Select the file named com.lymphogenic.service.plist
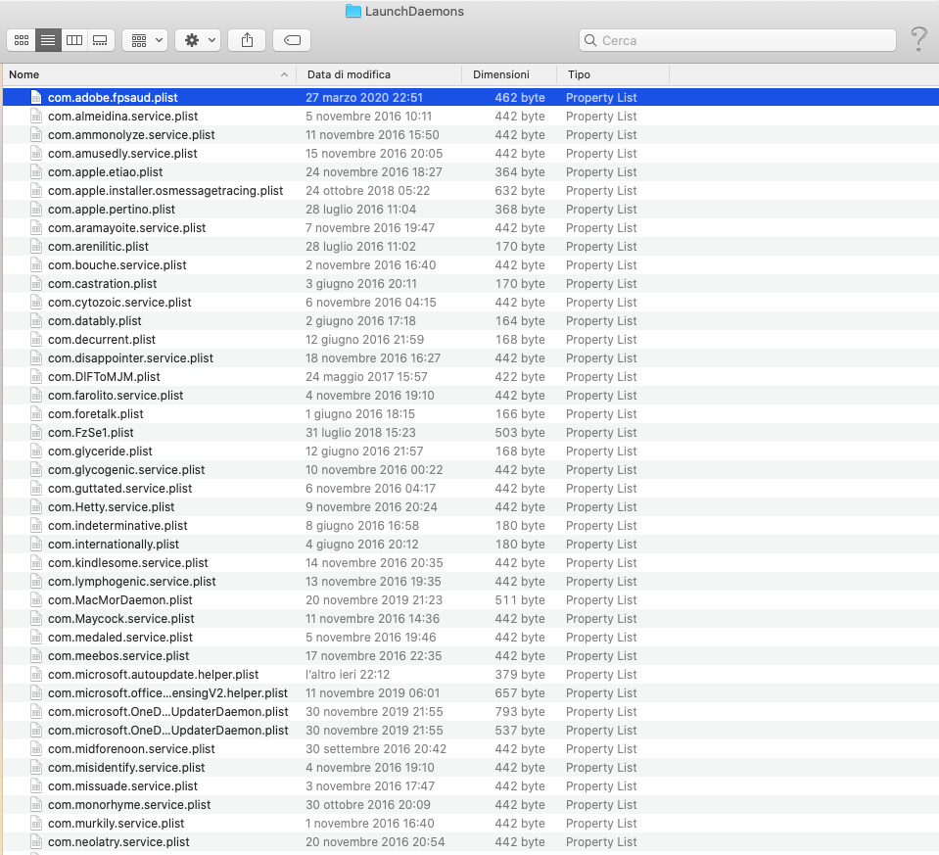 (x=132, y=581)
